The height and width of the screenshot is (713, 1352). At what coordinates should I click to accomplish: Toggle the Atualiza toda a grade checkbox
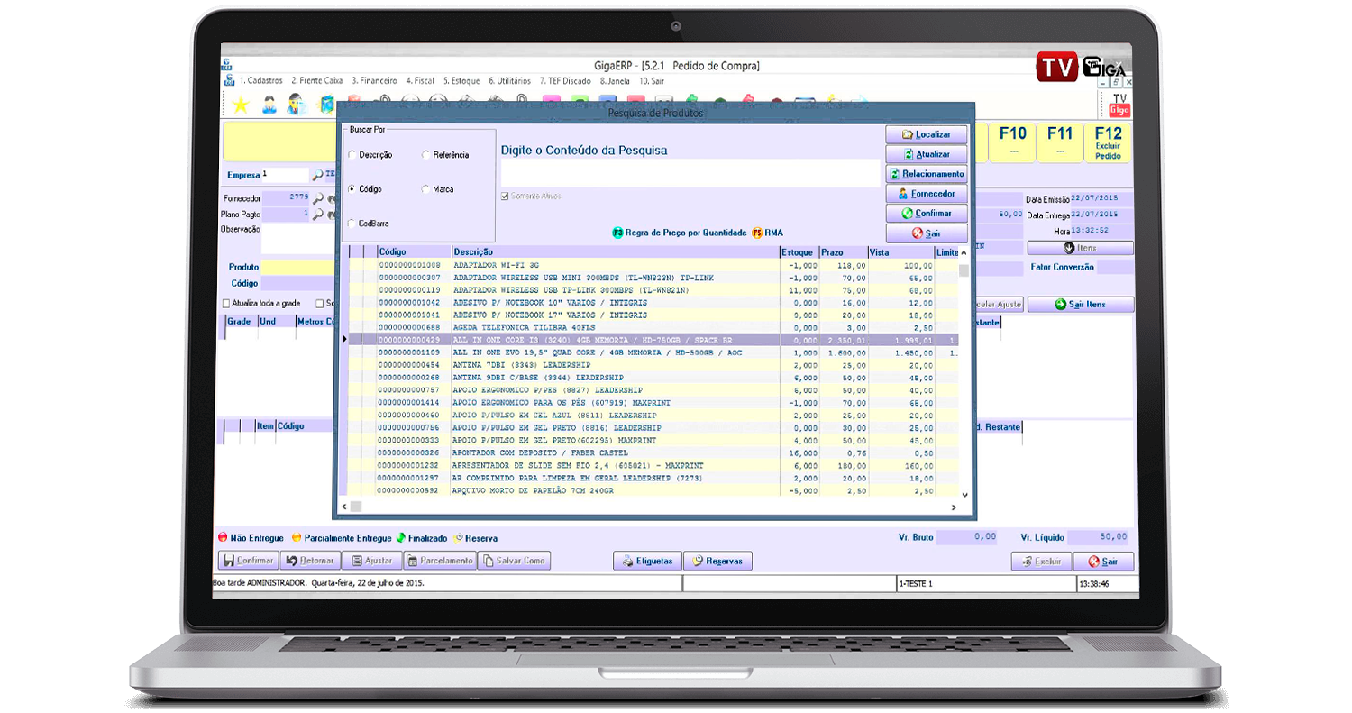(226, 304)
